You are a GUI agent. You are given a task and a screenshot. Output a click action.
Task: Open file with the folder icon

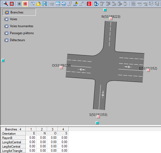39,4
